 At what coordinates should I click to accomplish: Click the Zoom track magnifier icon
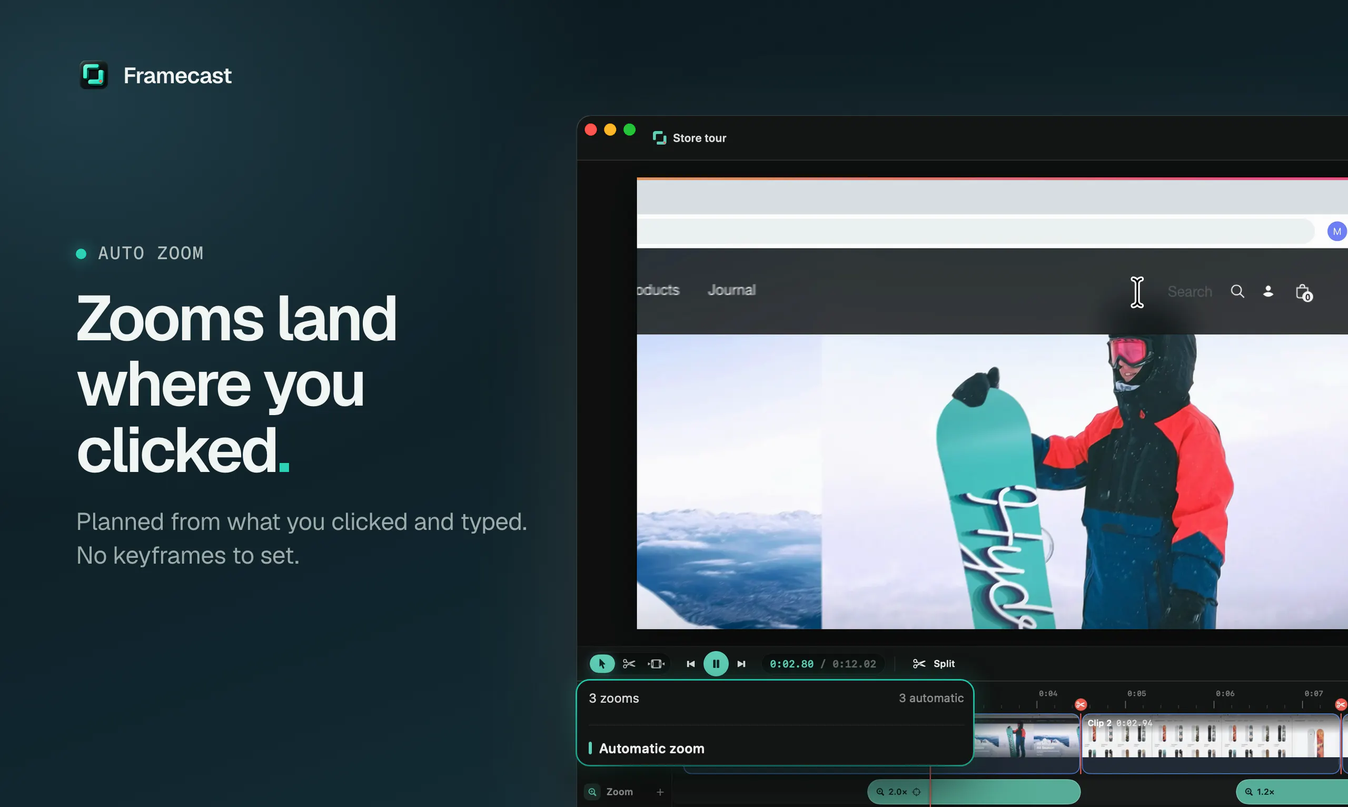coord(592,792)
